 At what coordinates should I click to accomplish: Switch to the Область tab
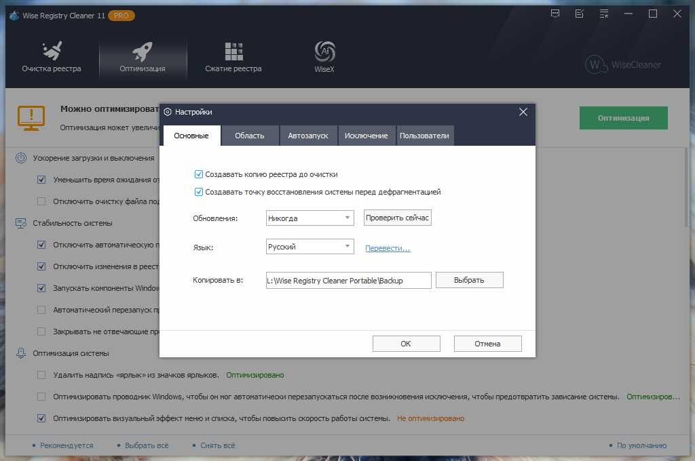click(250, 136)
